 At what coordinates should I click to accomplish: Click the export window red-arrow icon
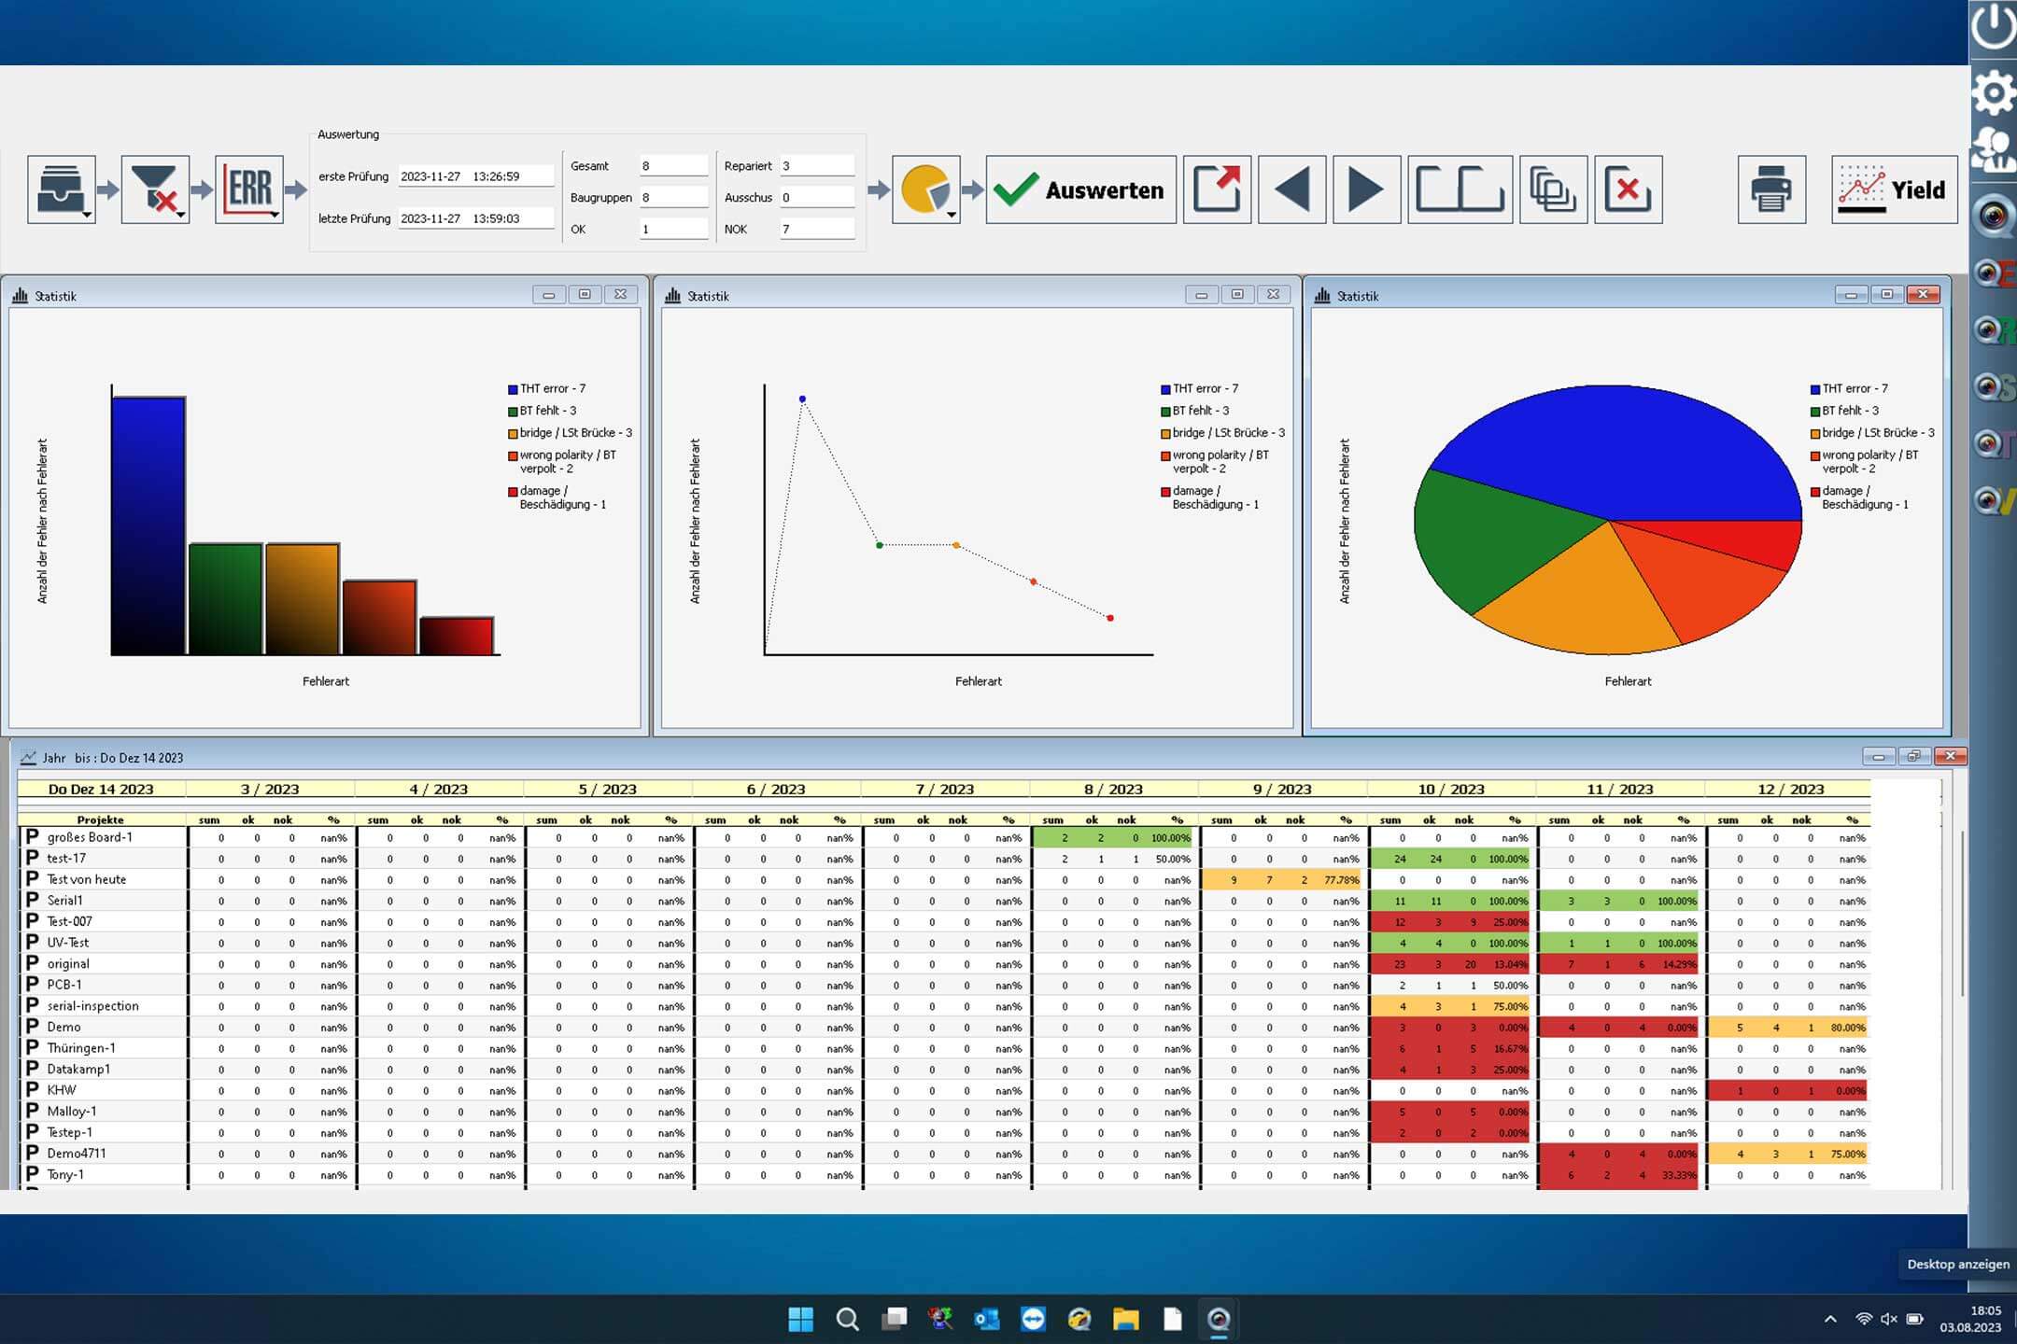1217,189
